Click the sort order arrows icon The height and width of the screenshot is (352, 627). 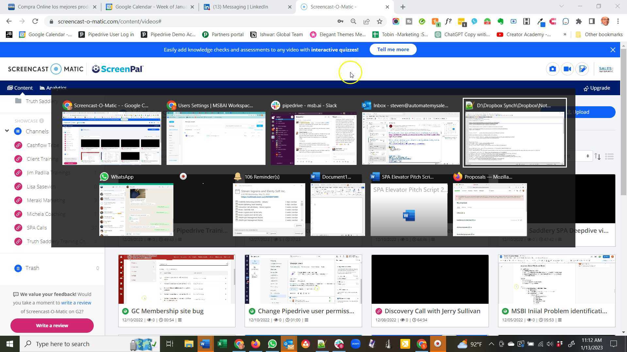(597, 156)
